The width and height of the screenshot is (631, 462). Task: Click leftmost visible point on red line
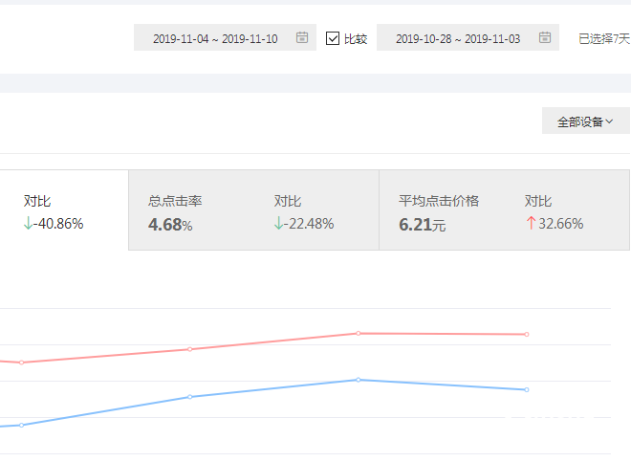click(21, 363)
